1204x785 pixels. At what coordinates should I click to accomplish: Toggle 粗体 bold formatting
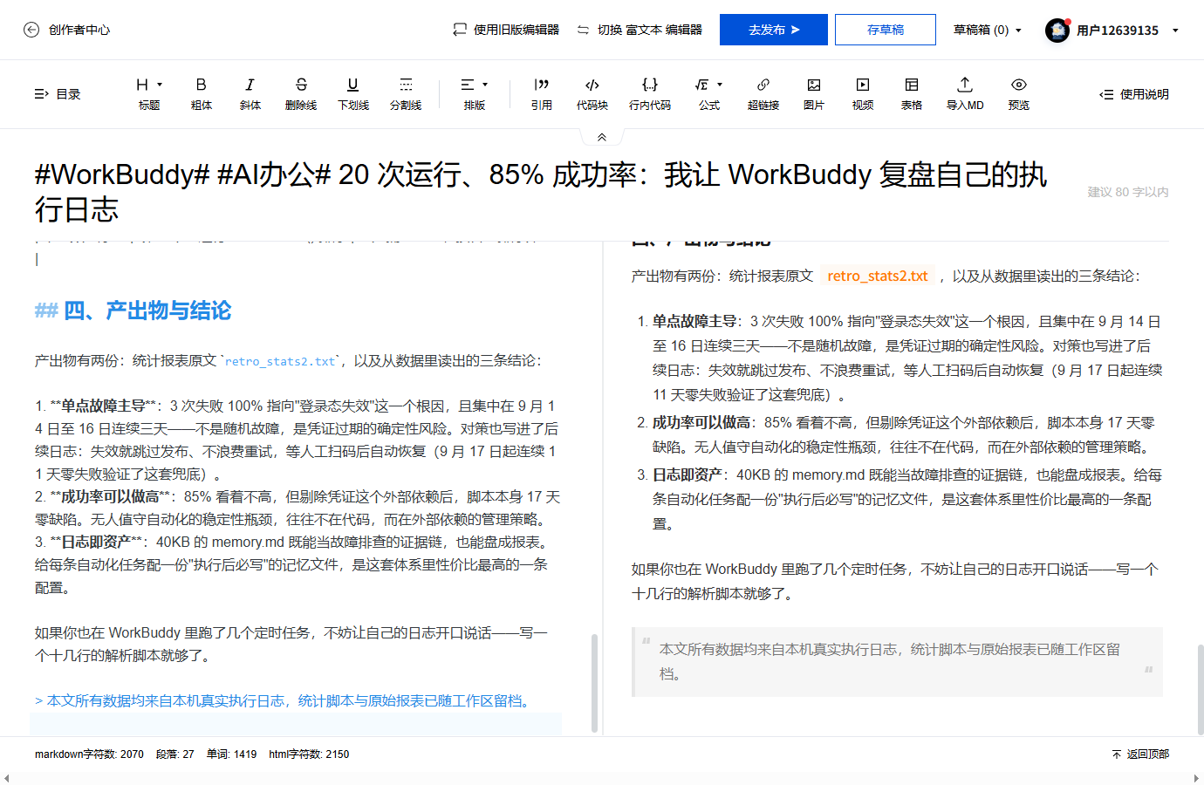(202, 94)
